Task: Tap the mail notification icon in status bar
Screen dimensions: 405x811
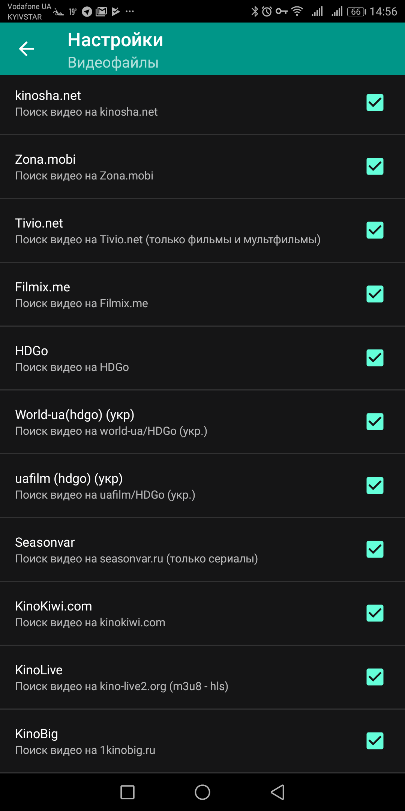Action: pos(101,12)
